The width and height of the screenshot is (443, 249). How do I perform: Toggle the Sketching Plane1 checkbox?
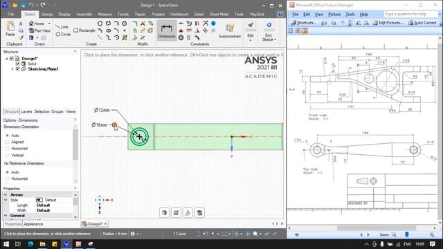click(x=17, y=69)
